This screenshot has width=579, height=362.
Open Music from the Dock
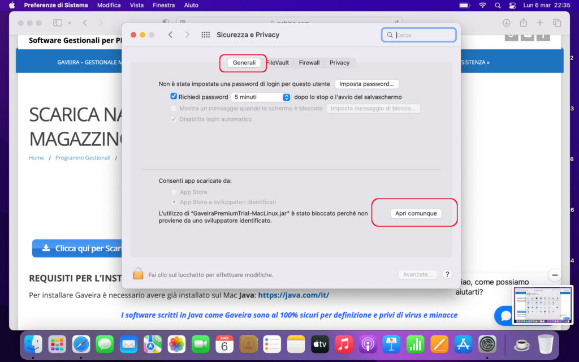pyautogui.click(x=344, y=344)
